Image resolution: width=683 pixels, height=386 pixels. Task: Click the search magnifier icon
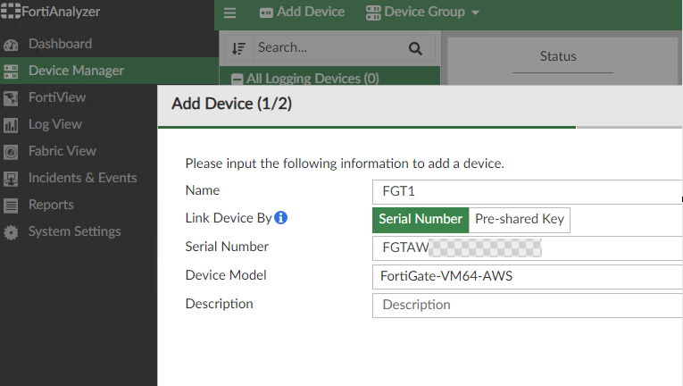(414, 48)
